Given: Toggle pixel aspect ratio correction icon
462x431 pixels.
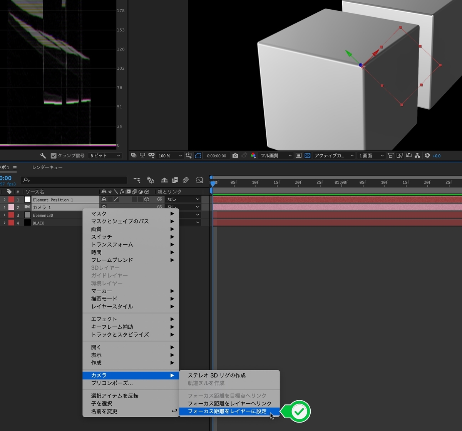Looking at the screenshot, I should [x=391, y=155].
